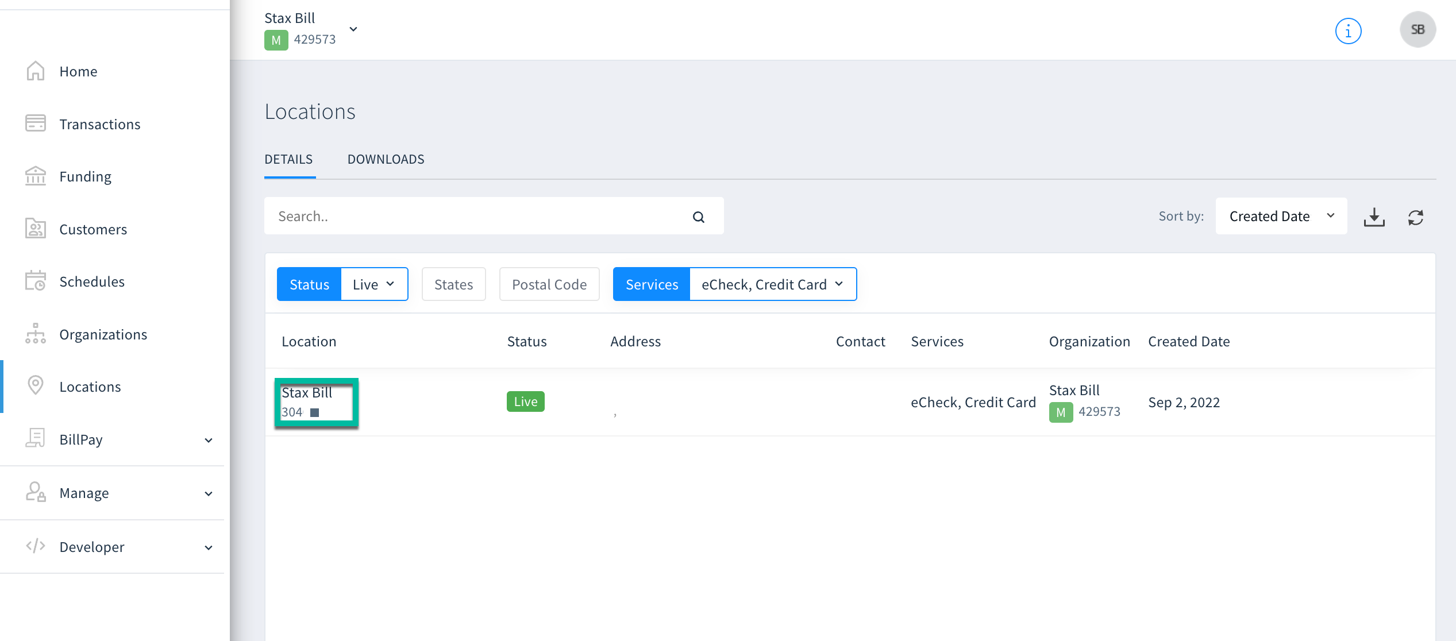1456x641 pixels.
Task: Click the Locations page heading
Action: tap(310, 111)
